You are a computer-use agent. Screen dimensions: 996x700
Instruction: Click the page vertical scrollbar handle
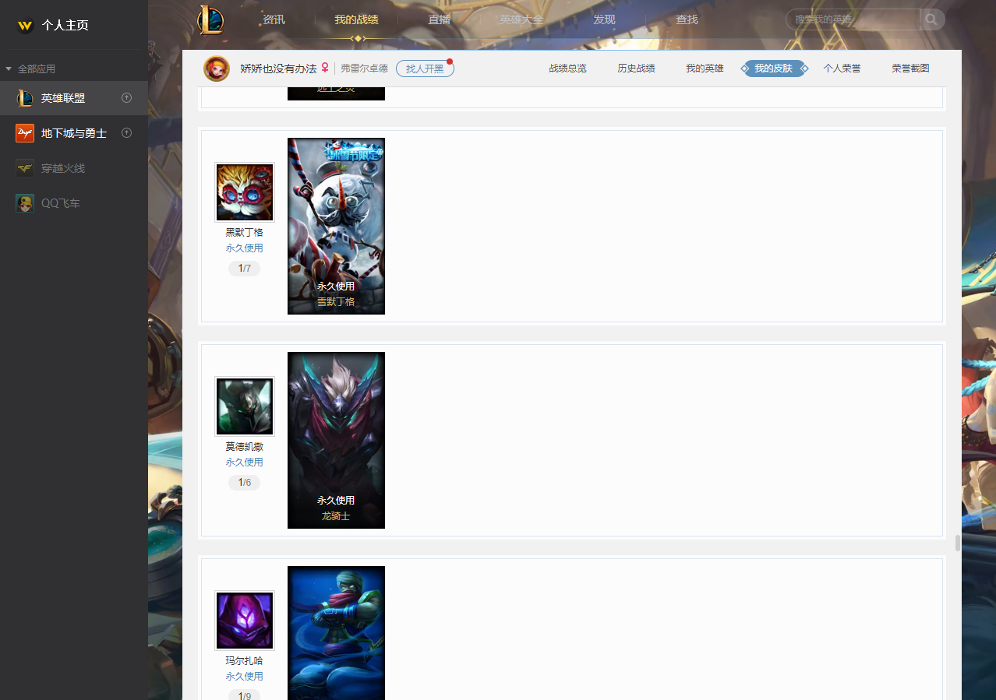pyautogui.click(x=958, y=543)
